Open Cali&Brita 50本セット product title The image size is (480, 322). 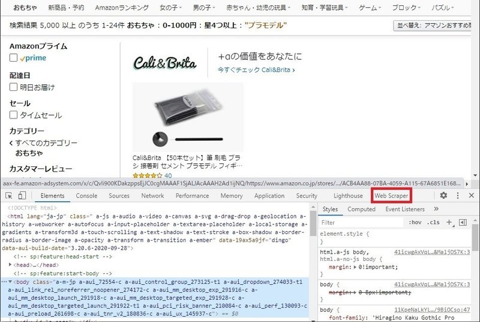tap(187, 162)
